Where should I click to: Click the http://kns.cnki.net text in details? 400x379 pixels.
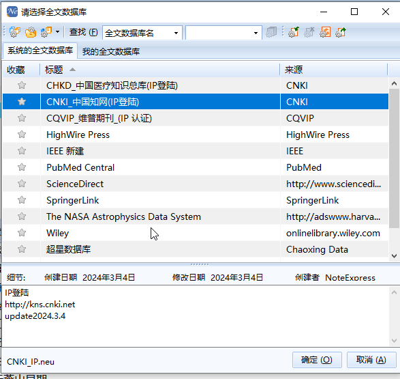(x=40, y=305)
